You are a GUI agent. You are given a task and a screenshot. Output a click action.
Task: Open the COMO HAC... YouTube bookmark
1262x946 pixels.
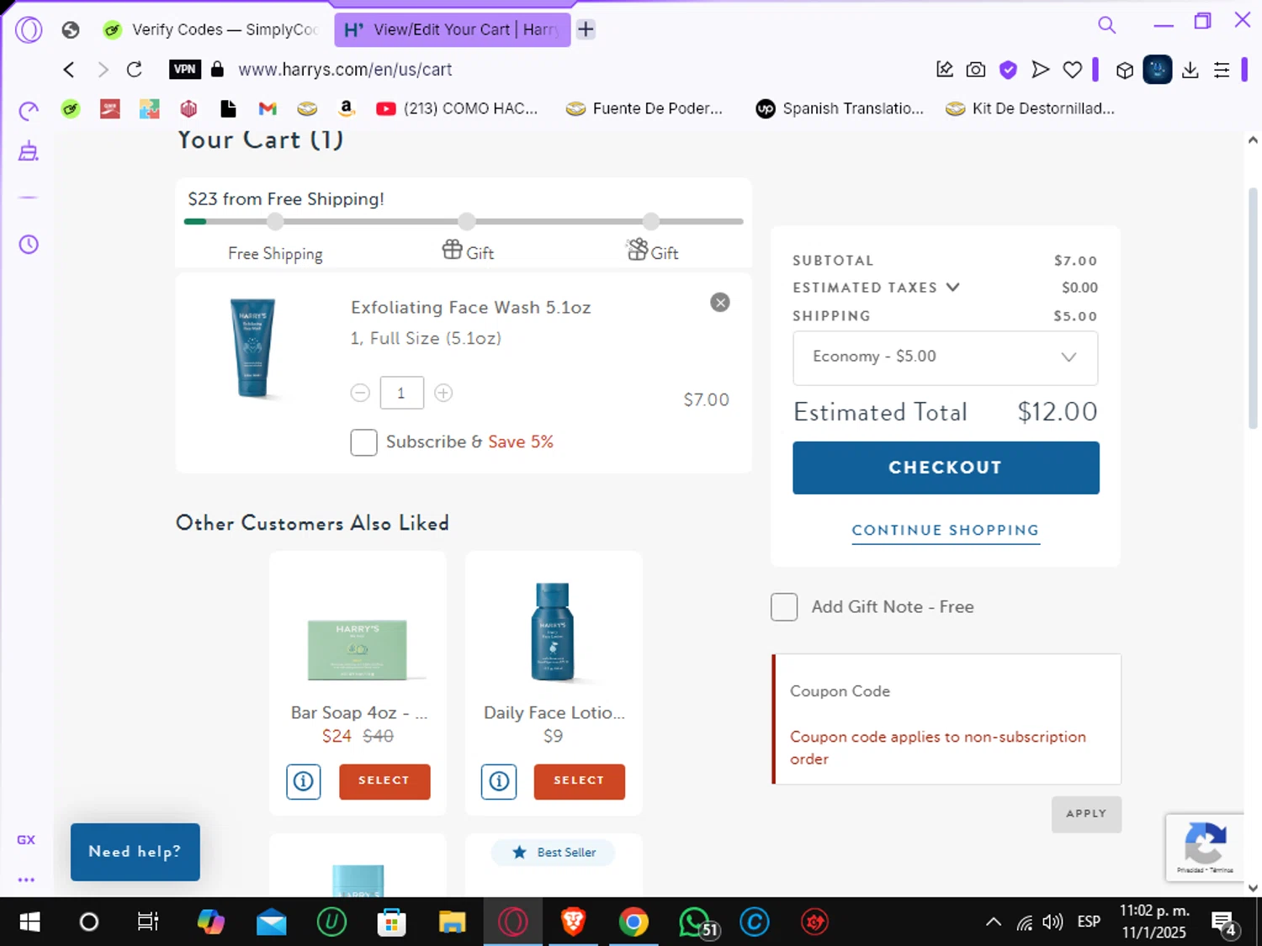pos(457,108)
